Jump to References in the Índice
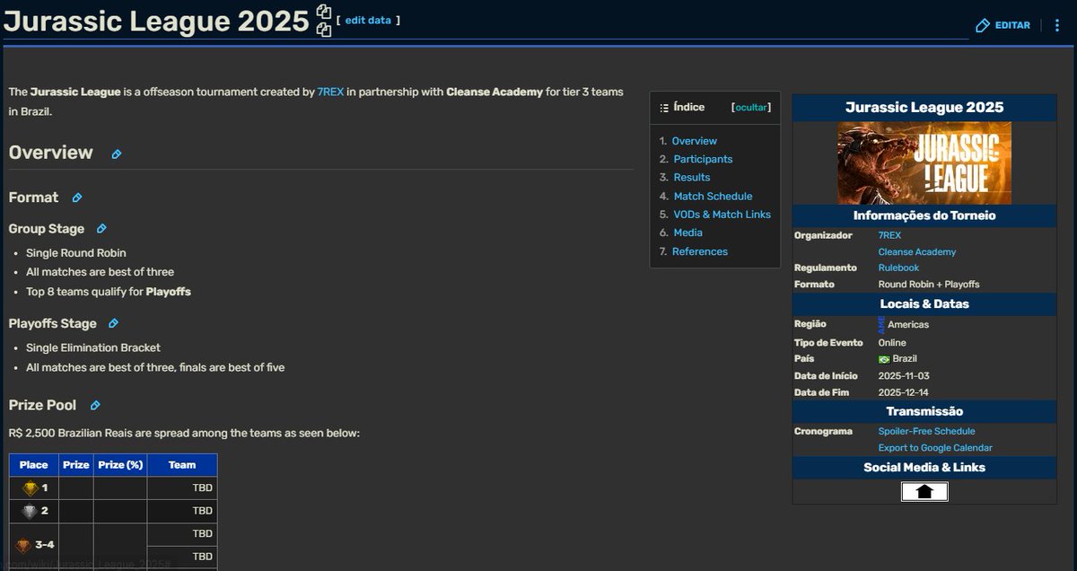Viewport: 1077px width, 571px height. (700, 252)
